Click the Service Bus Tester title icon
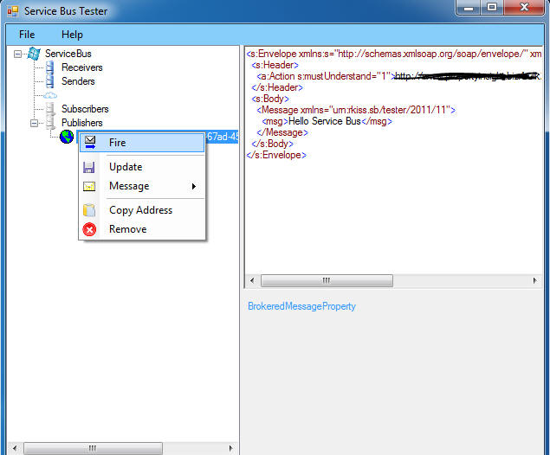Viewport: 550px width, 455px height. click(13, 11)
